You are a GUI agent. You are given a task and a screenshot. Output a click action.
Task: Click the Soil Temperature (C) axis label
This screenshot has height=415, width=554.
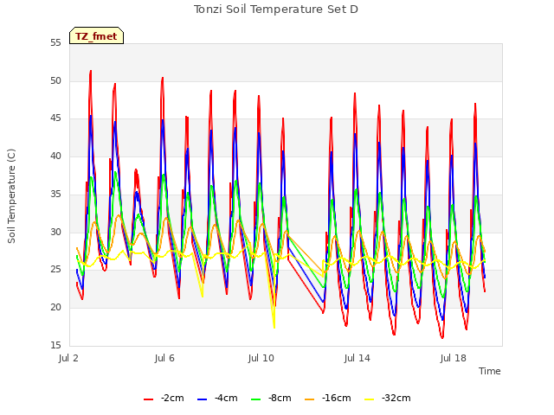point(11,196)
